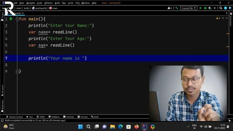Open the Current File run configuration dropdown
This screenshot has height=131, width=233.
189,8
